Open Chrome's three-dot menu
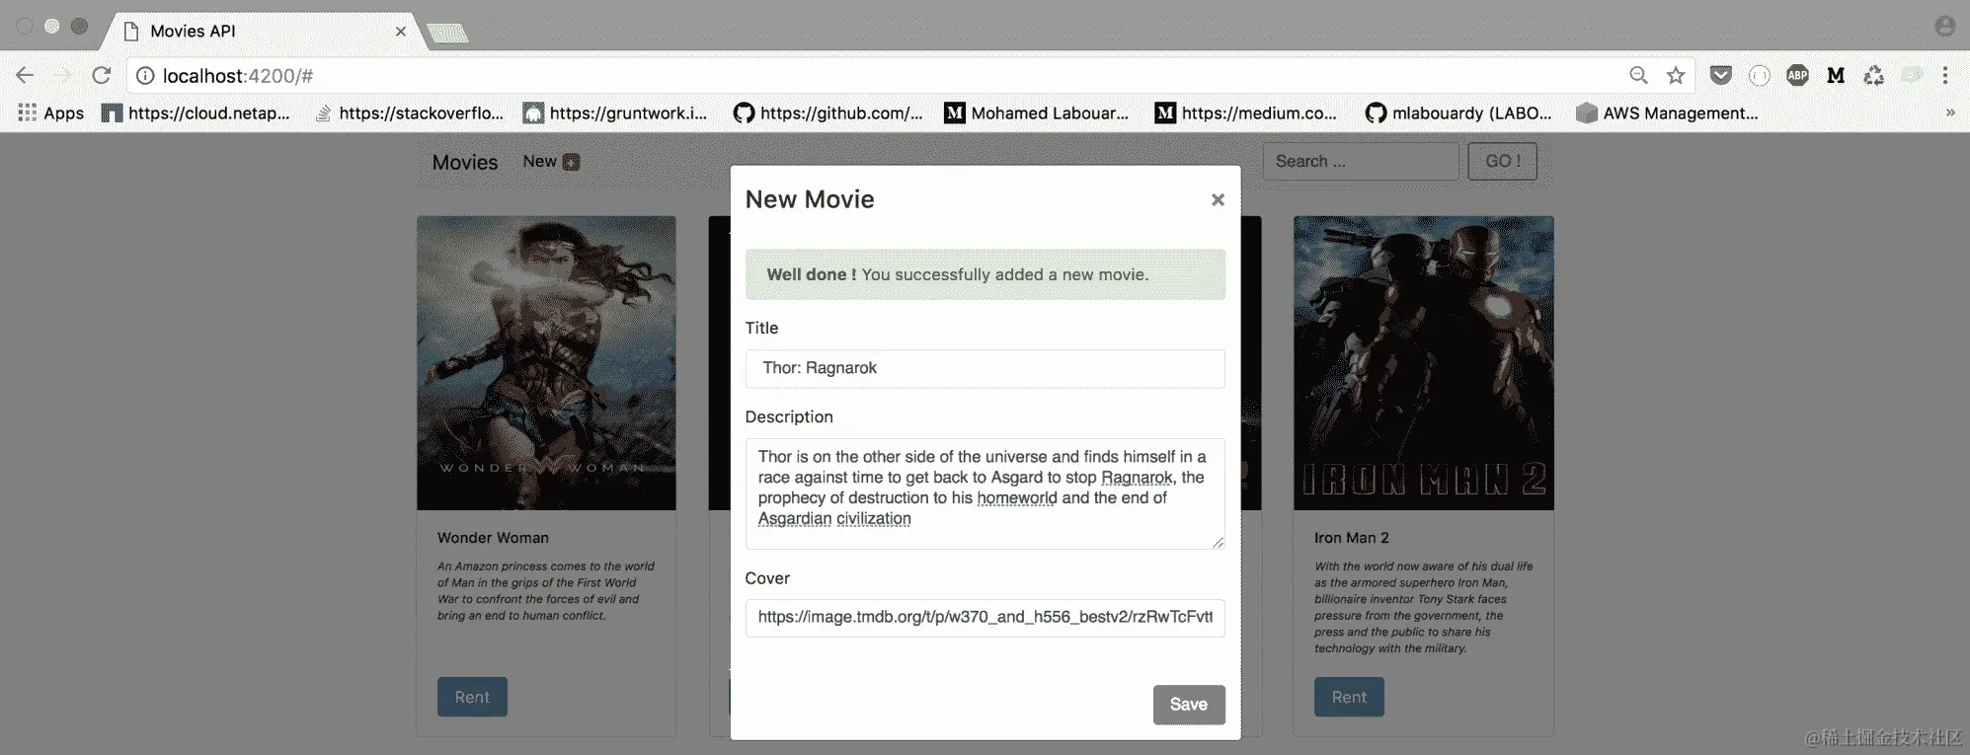The width and height of the screenshot is (1970, 755). [1945, 75]
